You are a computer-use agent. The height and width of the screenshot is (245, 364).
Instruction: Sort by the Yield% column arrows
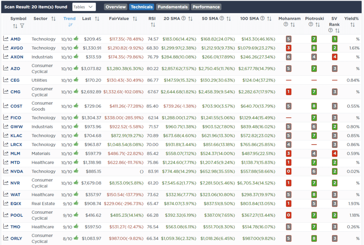[x=352, y=25]
